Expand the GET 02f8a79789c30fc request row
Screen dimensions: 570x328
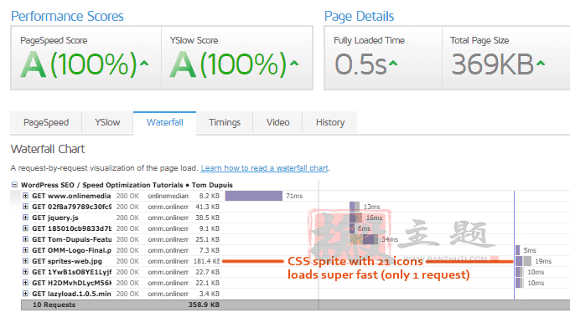25,207
